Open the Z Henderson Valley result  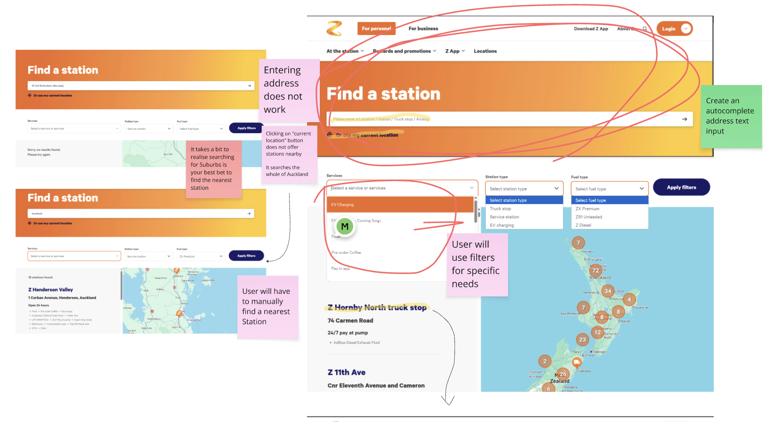tap(50, 290)
